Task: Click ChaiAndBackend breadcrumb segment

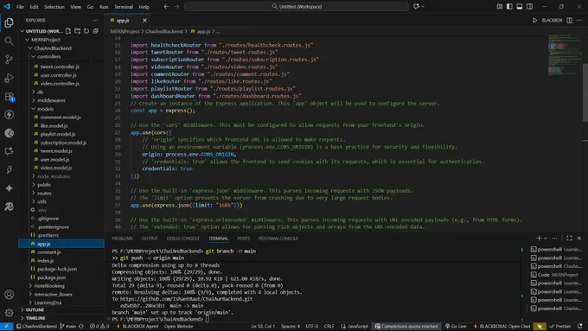Action: pos(164,31)
